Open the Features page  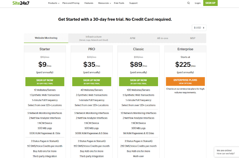[89, 3]
